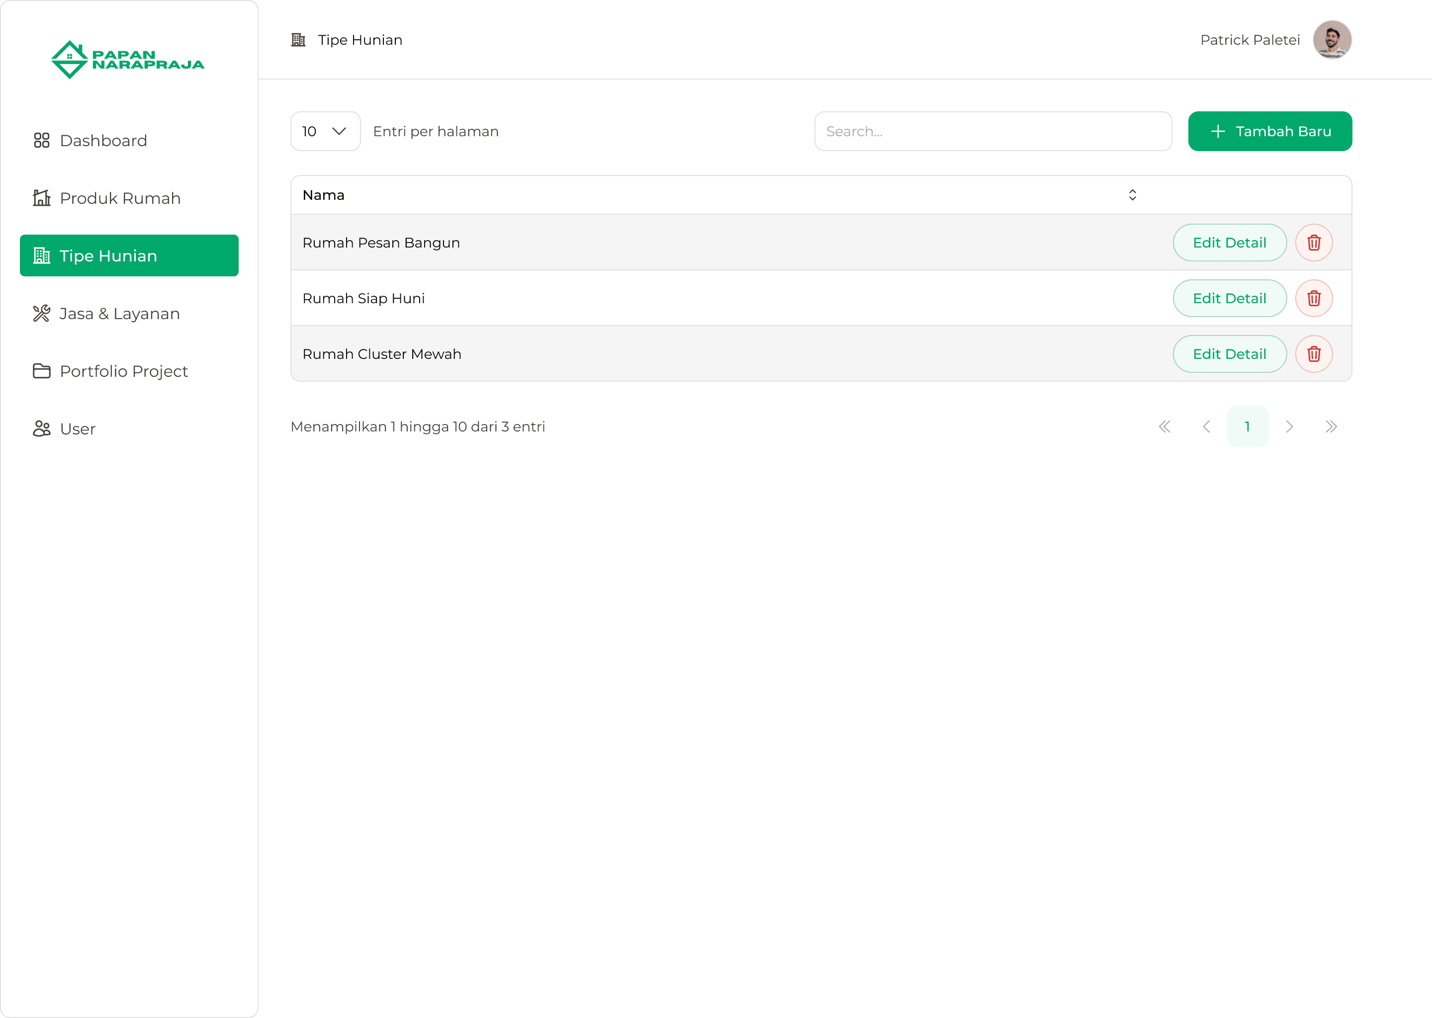
Task: Edit Detail for Rumah Cluster Mewah
Action: [x=1229, y=354]
